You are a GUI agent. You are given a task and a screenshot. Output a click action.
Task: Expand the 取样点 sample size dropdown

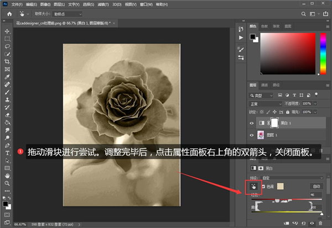pyautogui.click(x=67, y=13)
